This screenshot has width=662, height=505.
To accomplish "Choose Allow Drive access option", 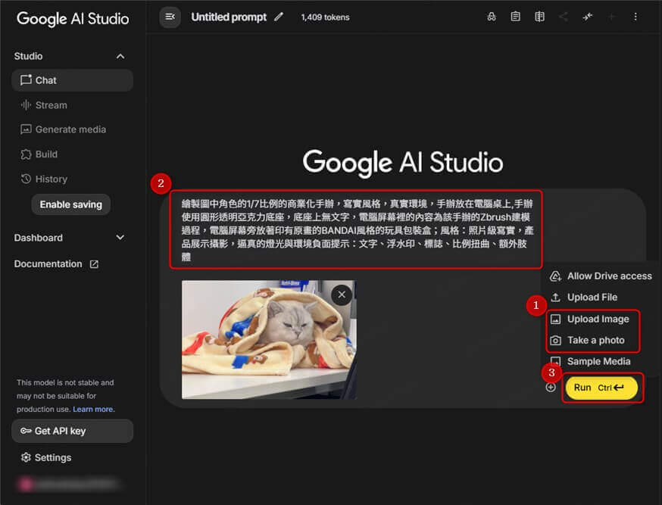I will pos(601,276).
